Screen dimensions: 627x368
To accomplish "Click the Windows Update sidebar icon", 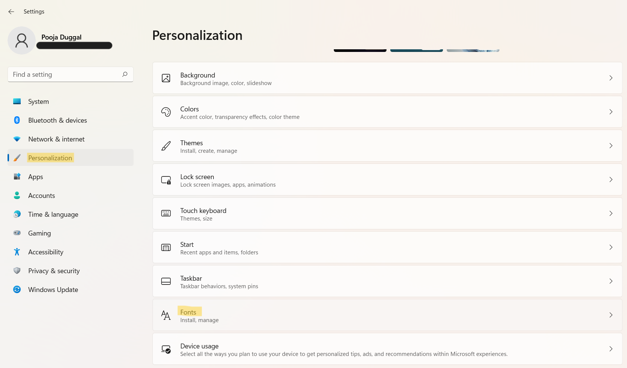I will click(x=17, y=289).
